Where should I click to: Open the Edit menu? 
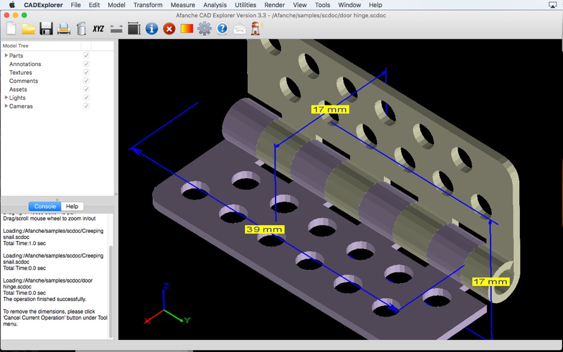pyautogui.click(x=94, y=5)
